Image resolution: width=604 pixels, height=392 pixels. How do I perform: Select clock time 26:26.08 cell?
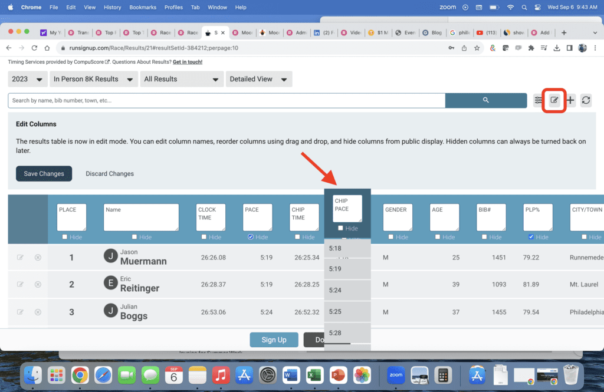214,257
